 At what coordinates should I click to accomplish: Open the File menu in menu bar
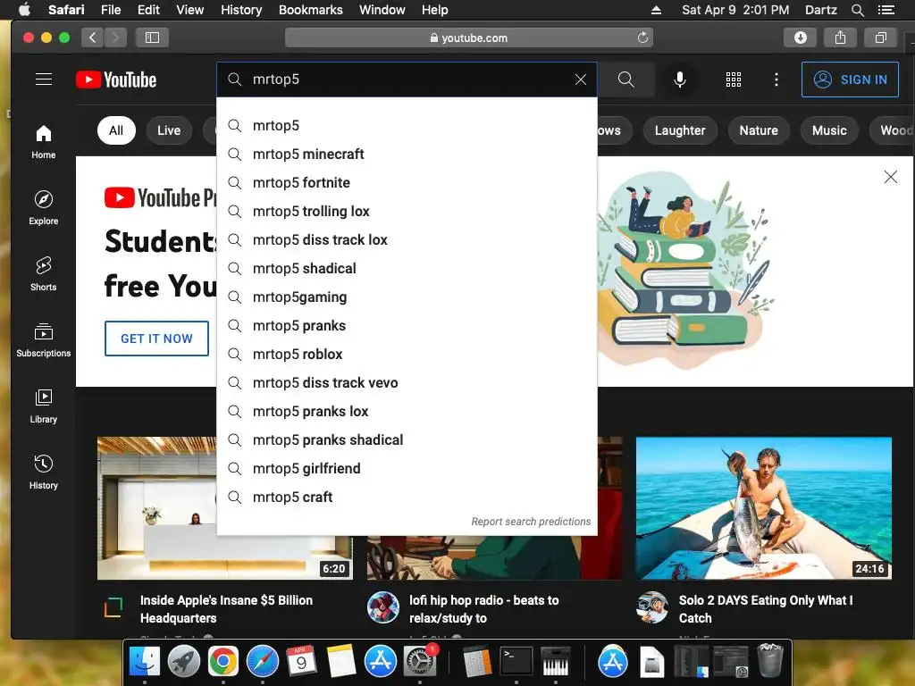pos(110,10)
